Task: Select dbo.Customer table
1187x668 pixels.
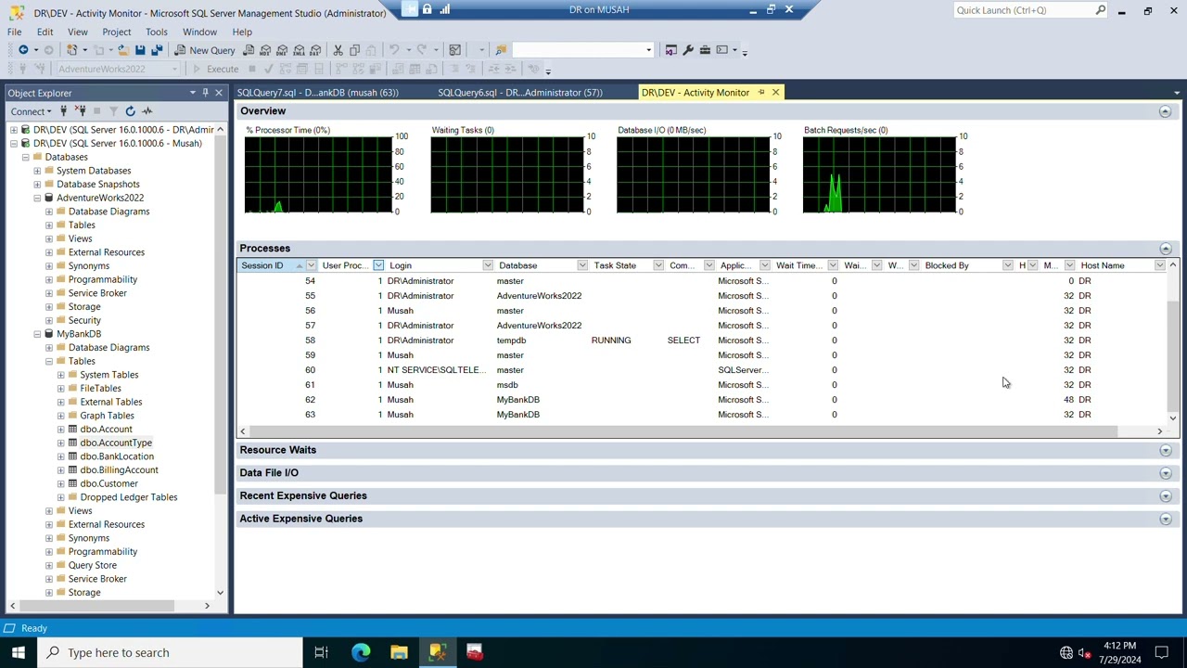Action: click(108, 483)
